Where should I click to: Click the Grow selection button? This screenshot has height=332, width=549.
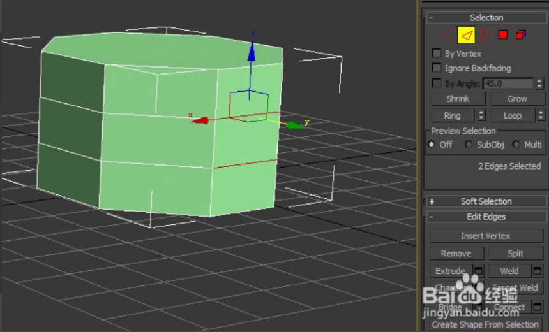click(x=517, y=99)
